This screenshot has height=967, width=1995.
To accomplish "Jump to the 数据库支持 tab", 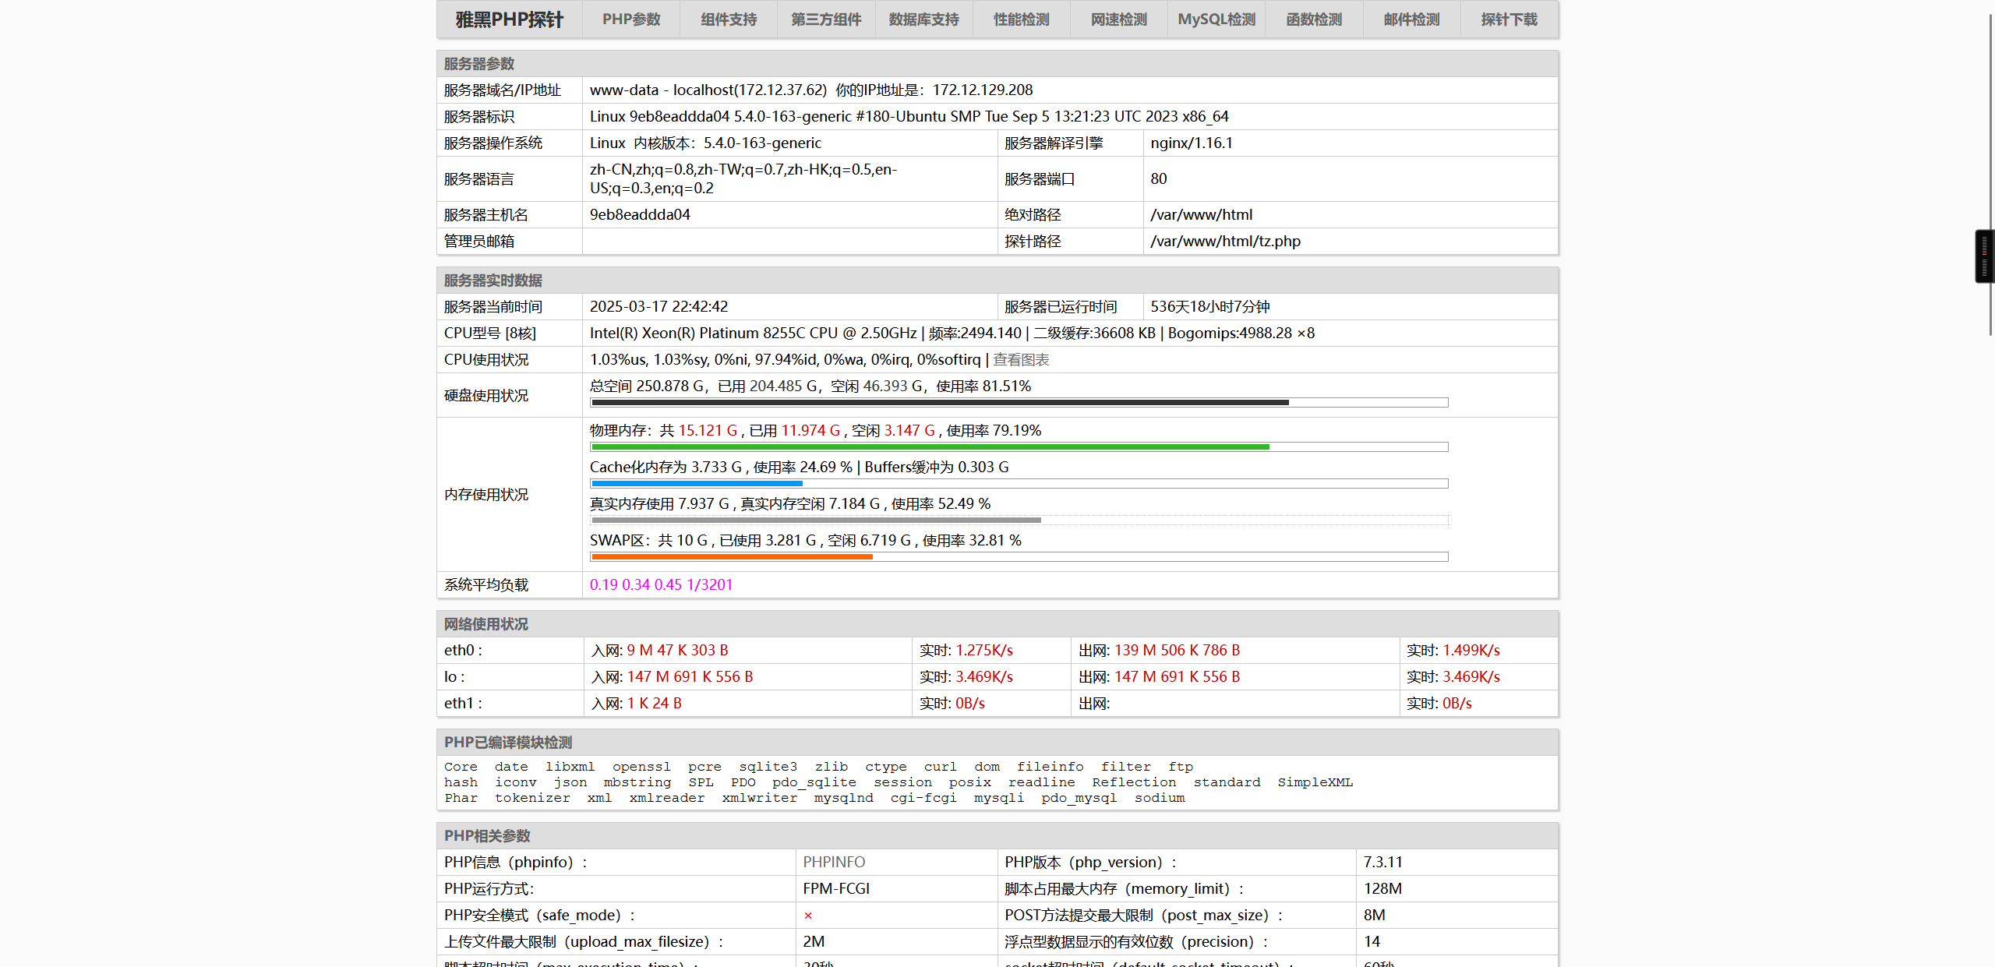I will (923, 19).
